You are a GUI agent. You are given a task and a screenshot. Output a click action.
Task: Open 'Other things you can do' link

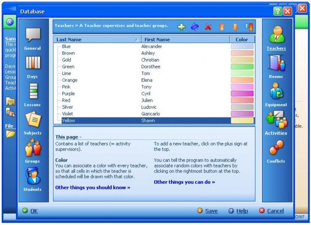(184, 182)
